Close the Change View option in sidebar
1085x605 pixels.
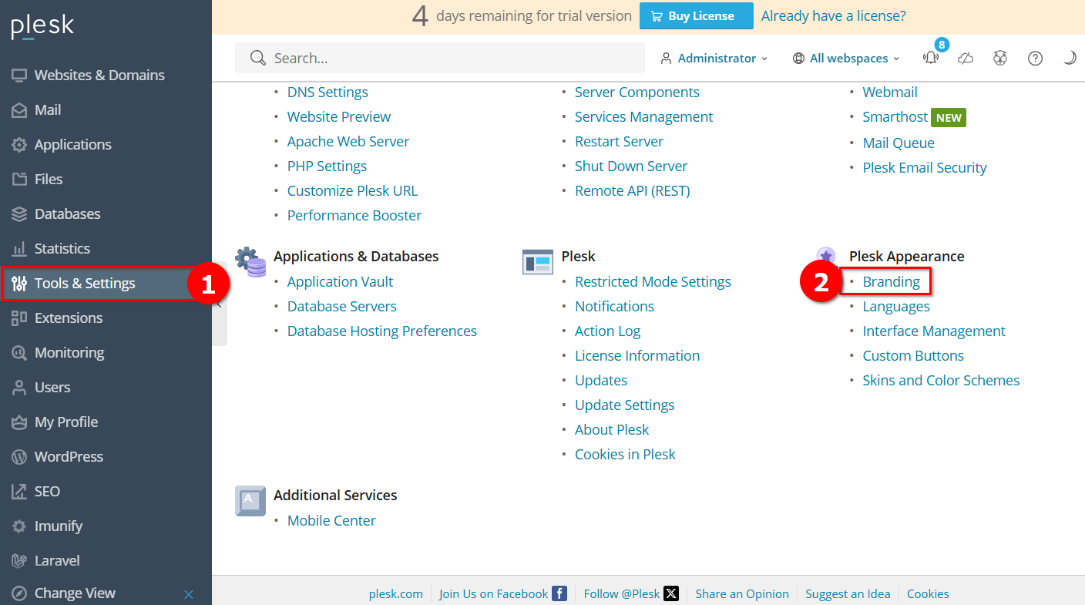(x=189, y=594)
